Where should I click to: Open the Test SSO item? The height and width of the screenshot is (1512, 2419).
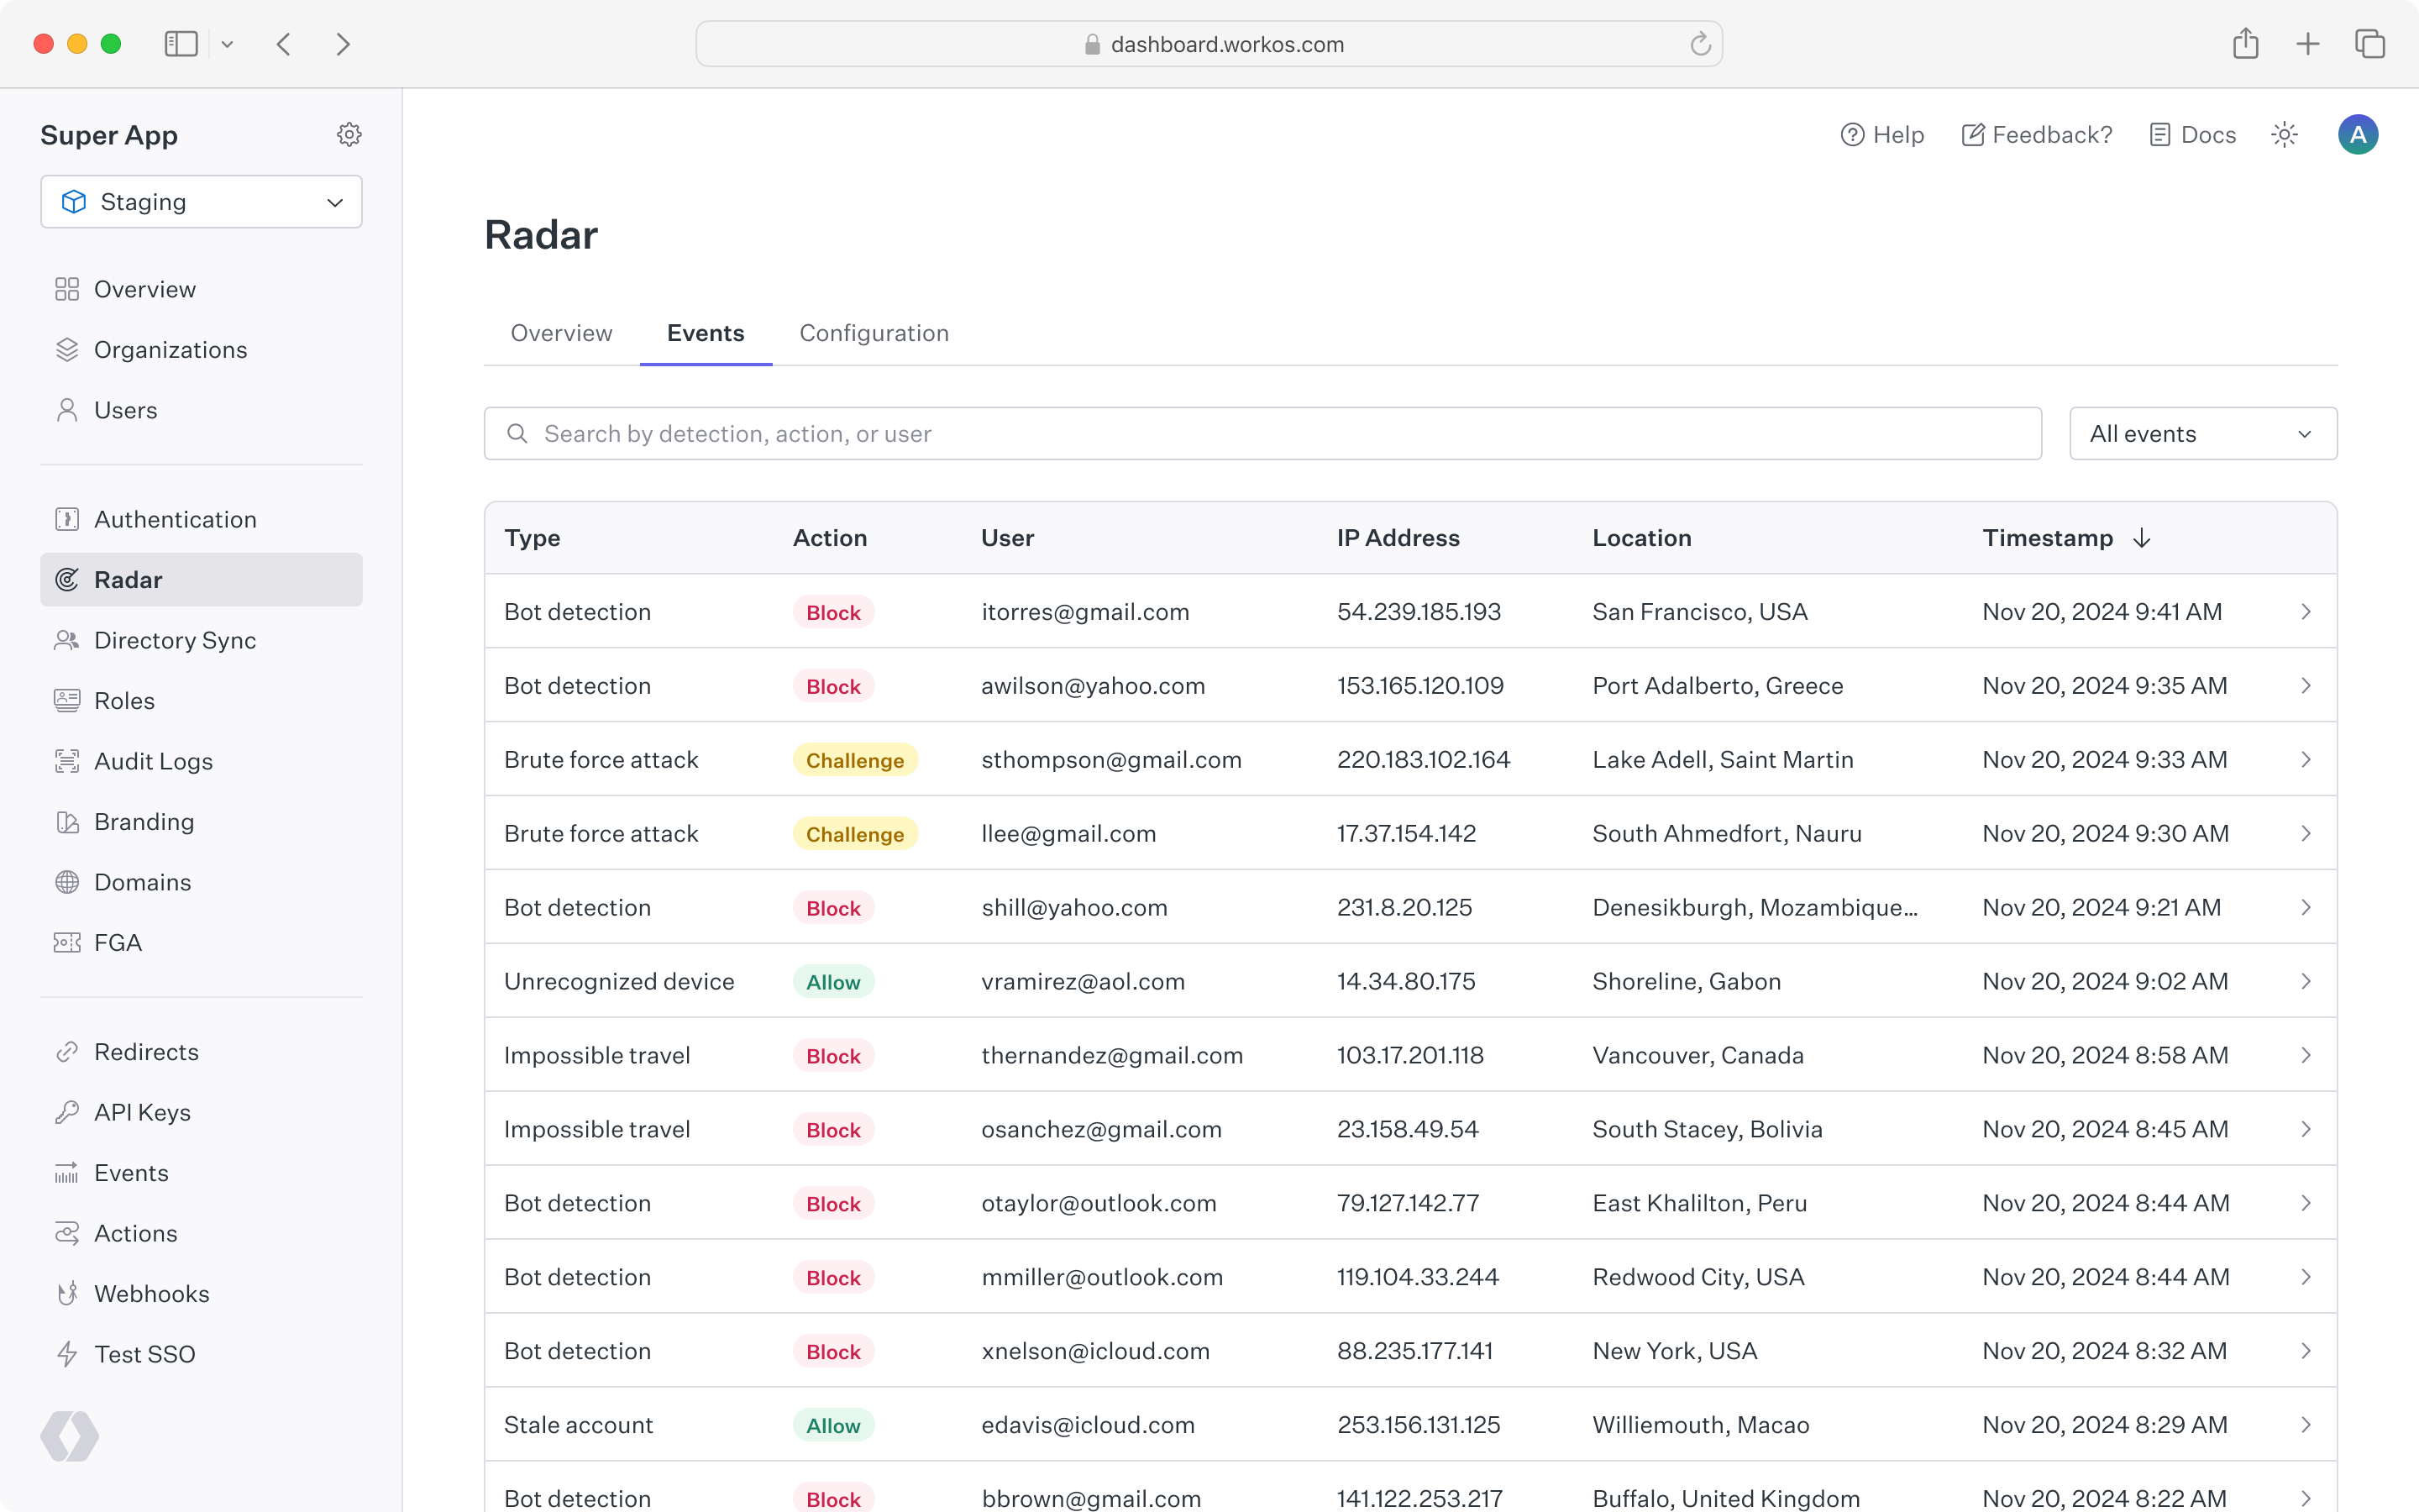144,1354
